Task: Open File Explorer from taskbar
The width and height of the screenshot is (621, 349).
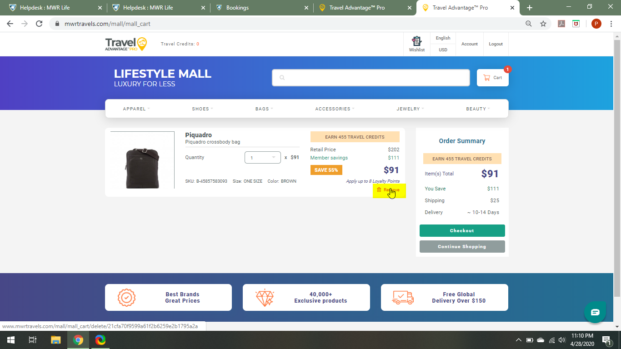Action: (55, 339)
